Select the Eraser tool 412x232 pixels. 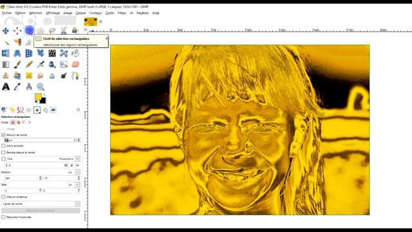click(x=75, y=64)
